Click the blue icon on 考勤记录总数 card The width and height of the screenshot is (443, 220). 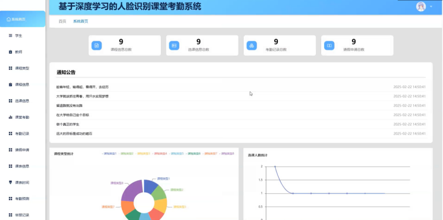252,45
